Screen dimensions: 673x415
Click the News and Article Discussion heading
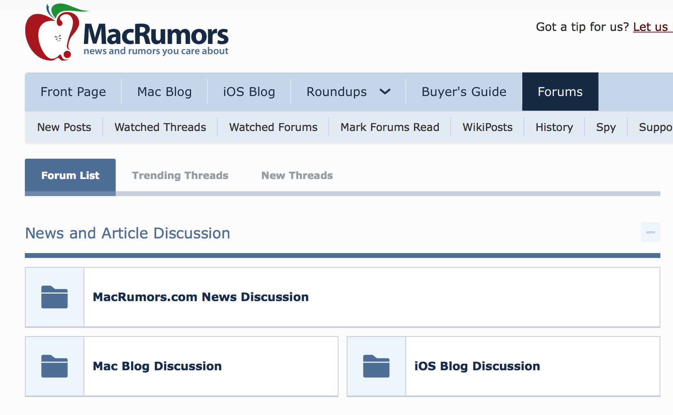128,233
